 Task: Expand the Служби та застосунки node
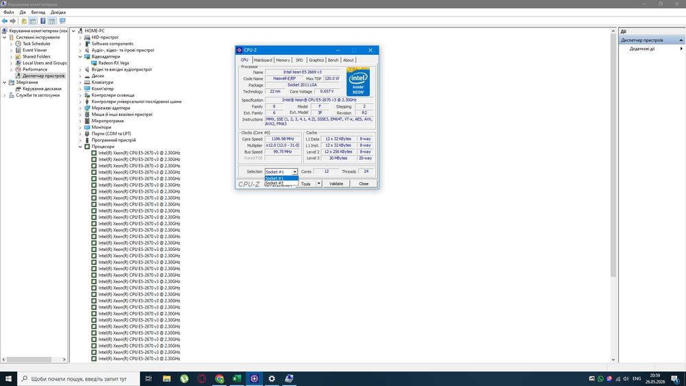coord(5,95)
